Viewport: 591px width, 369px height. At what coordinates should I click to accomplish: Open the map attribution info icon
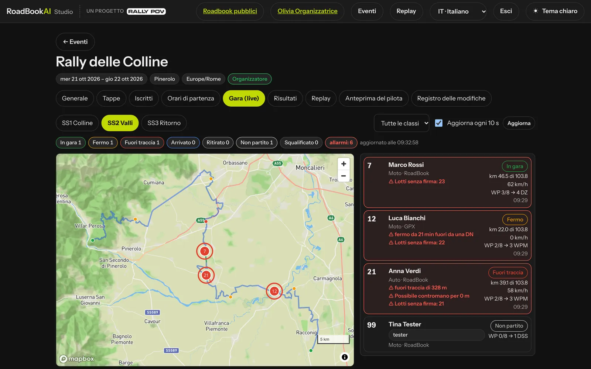tap(345, 357)
